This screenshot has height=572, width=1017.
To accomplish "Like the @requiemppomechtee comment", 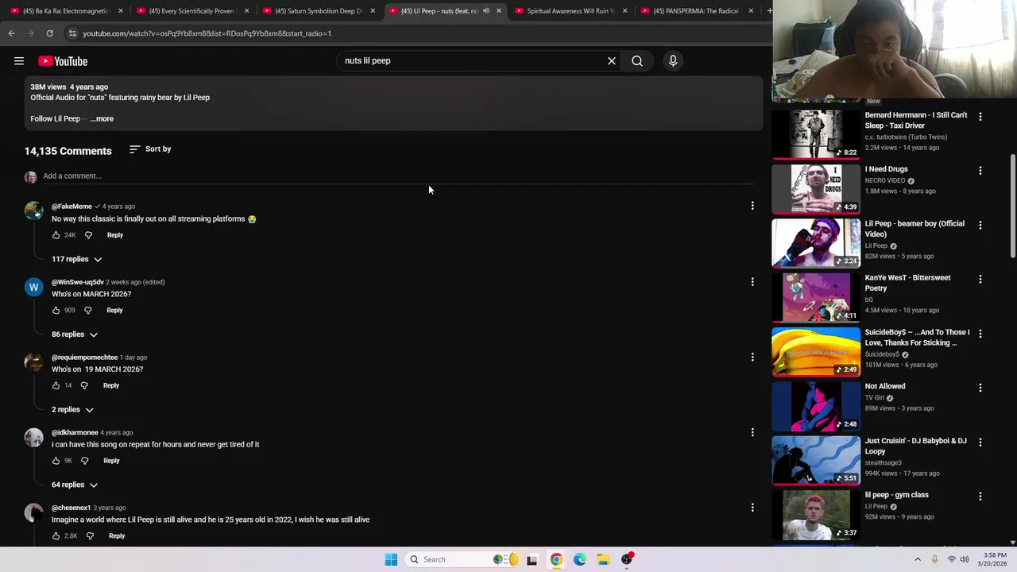I will point(56,385).
